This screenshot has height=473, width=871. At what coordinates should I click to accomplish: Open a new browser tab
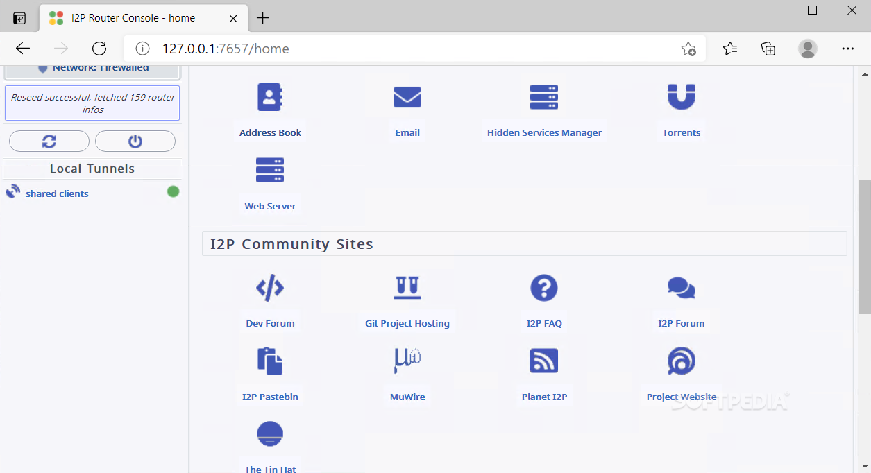click(262, 18)
